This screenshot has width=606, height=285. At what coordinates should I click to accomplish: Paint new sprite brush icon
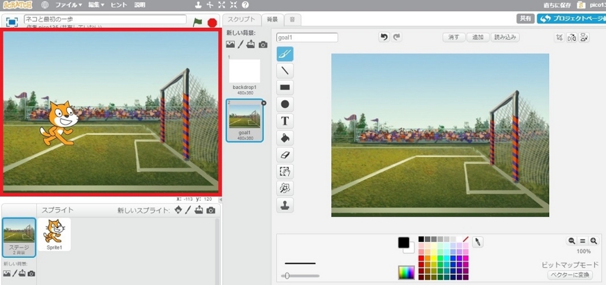(x=188, y=210)
